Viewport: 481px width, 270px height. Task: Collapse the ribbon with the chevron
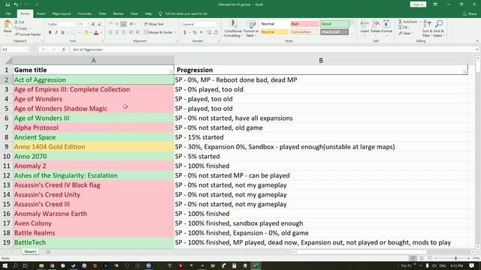[477, 40]
